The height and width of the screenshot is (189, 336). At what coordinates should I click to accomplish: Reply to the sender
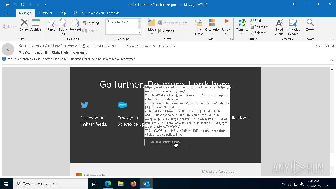[51, 25]
